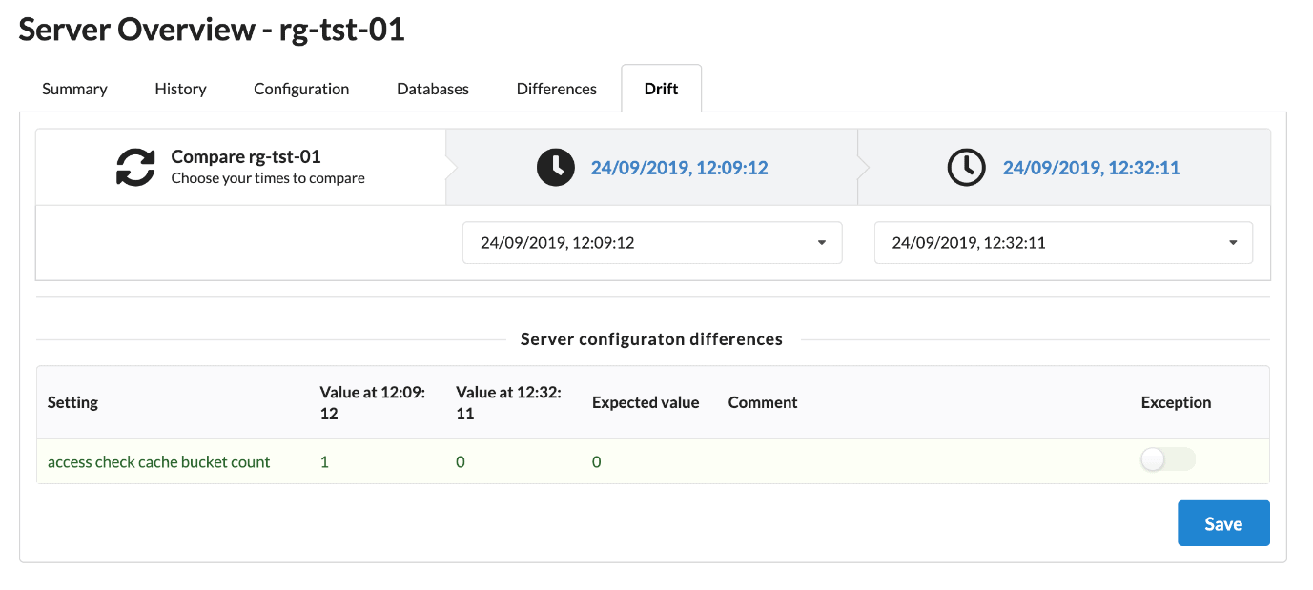Click the Setting column header

pos(72,402)
